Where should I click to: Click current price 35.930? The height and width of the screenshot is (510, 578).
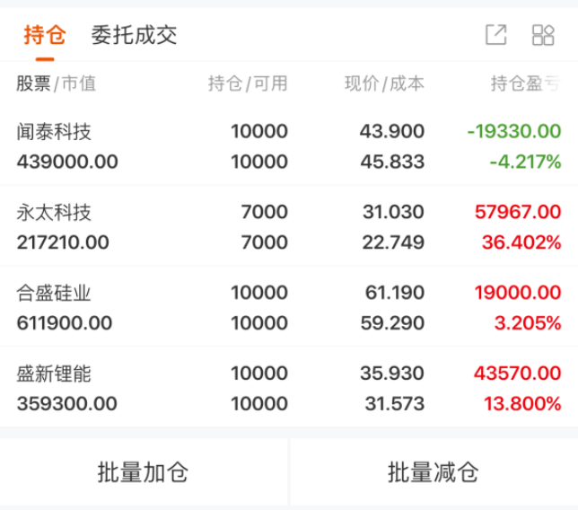pyautogui.click(x=392, y=374)
